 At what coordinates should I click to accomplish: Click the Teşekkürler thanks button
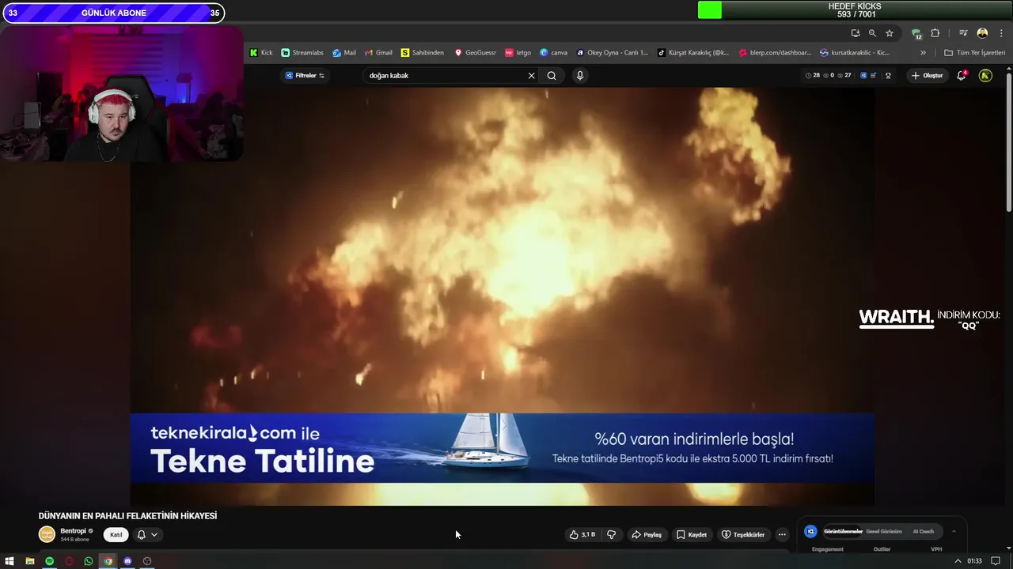[x=743, y=535]
